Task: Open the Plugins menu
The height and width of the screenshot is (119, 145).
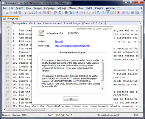Action: 99,8
